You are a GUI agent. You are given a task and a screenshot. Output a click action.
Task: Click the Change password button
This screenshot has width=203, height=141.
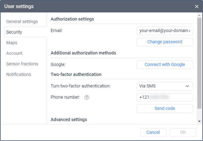165,42
